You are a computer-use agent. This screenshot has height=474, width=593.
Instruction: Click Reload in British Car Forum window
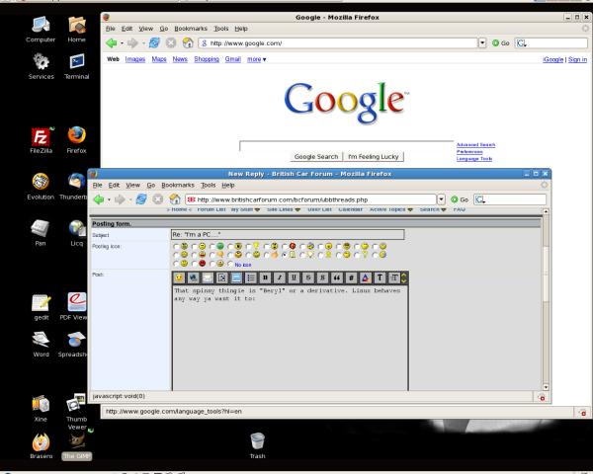pyautogui.click(x=143, y=198)
